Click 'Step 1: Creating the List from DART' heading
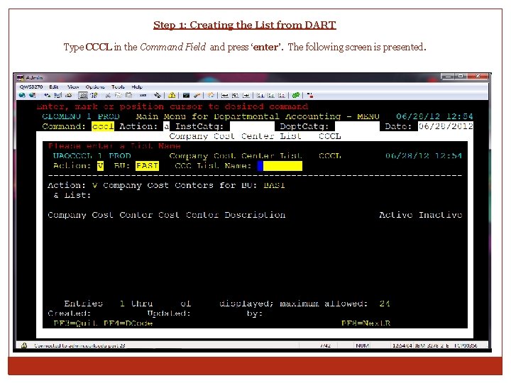 [245, 25]
